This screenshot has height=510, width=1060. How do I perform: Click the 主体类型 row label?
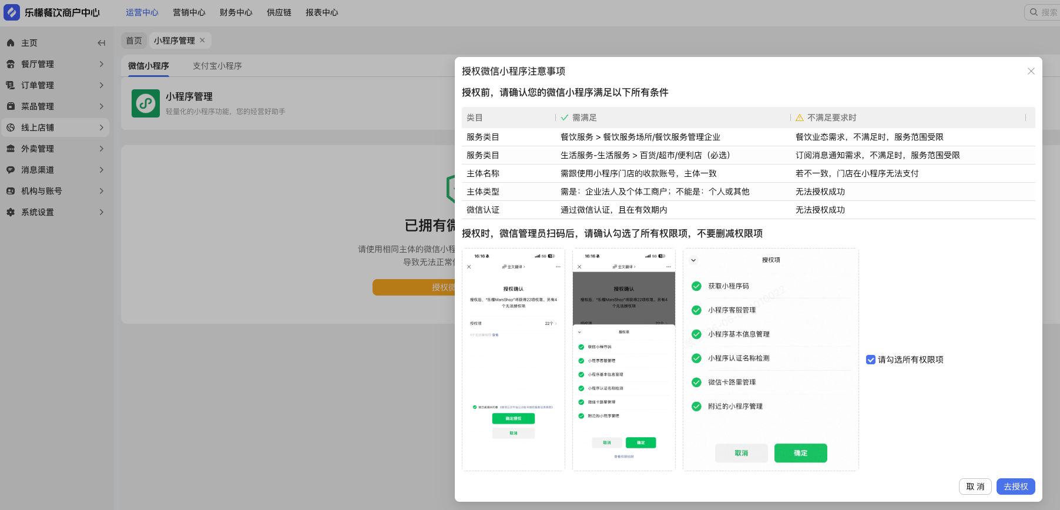[483, 192]
